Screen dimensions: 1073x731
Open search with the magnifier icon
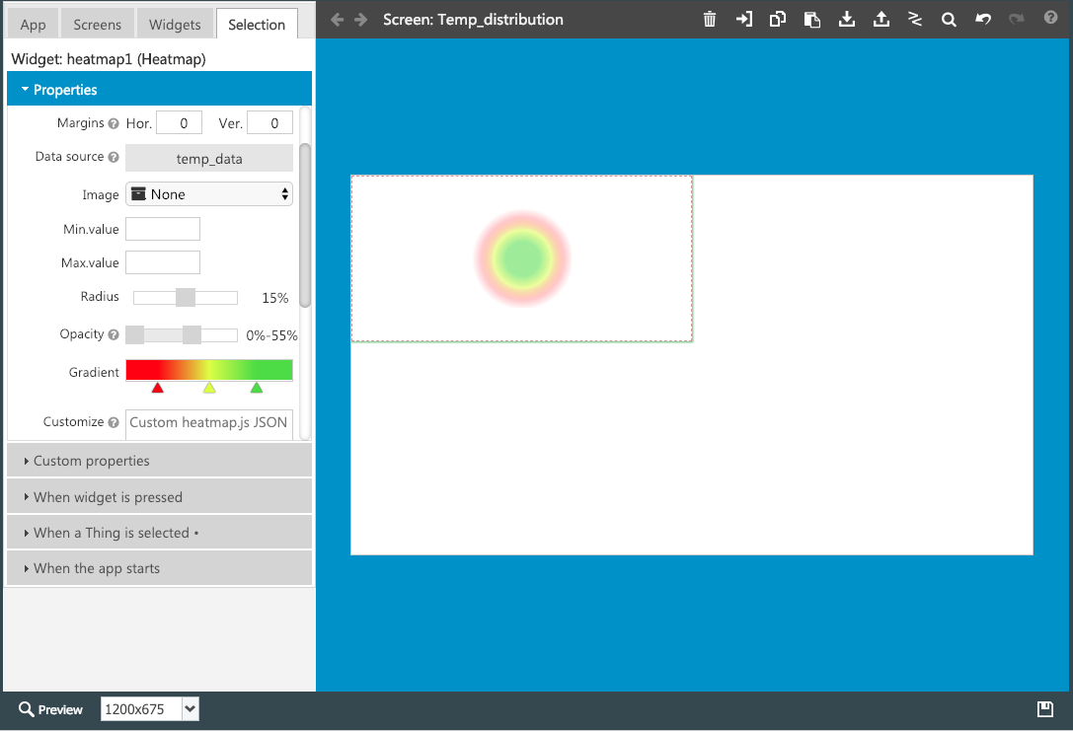pyautogui.click(x=949, y=18)
